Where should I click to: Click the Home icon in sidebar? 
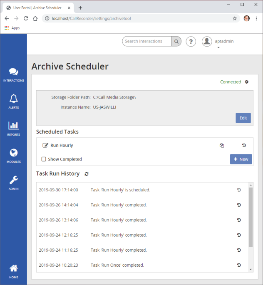click(x=13, y=270)
